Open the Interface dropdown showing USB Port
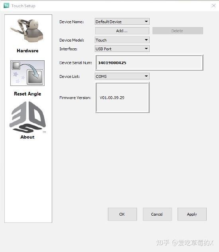This screenshot has width=219, height=252. click(122, 49)
